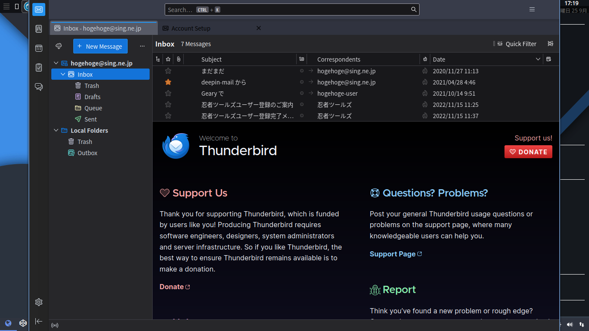Star the Geary で message
This screenshot has width=589, height=331.
click(x=168, y=94)
